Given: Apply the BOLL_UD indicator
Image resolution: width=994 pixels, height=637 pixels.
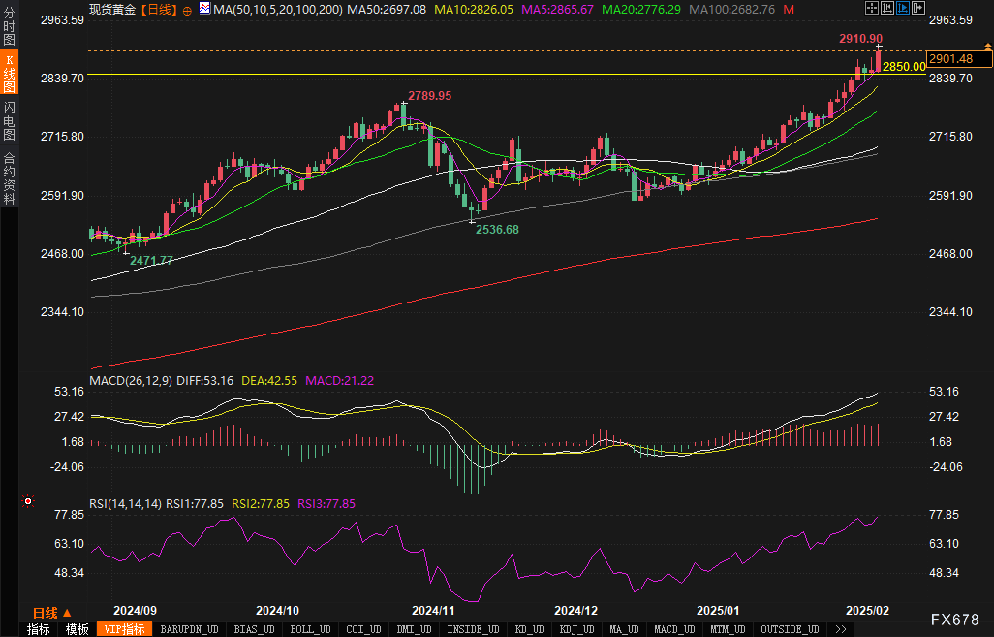Looking at the screenshot, I should point(310,629).
